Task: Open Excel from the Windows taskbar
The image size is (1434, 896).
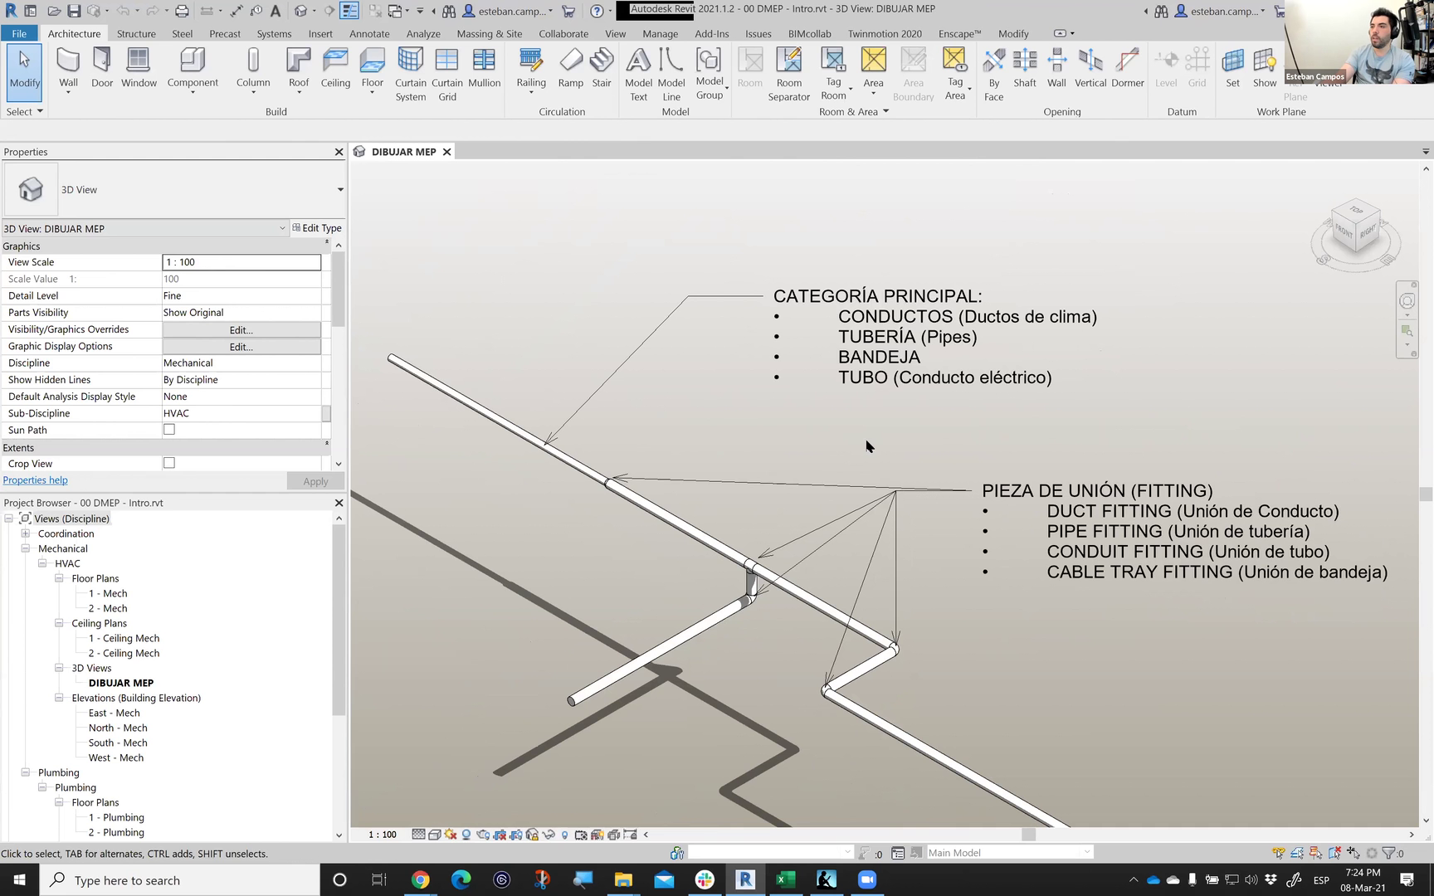Action: click(785, 879)
